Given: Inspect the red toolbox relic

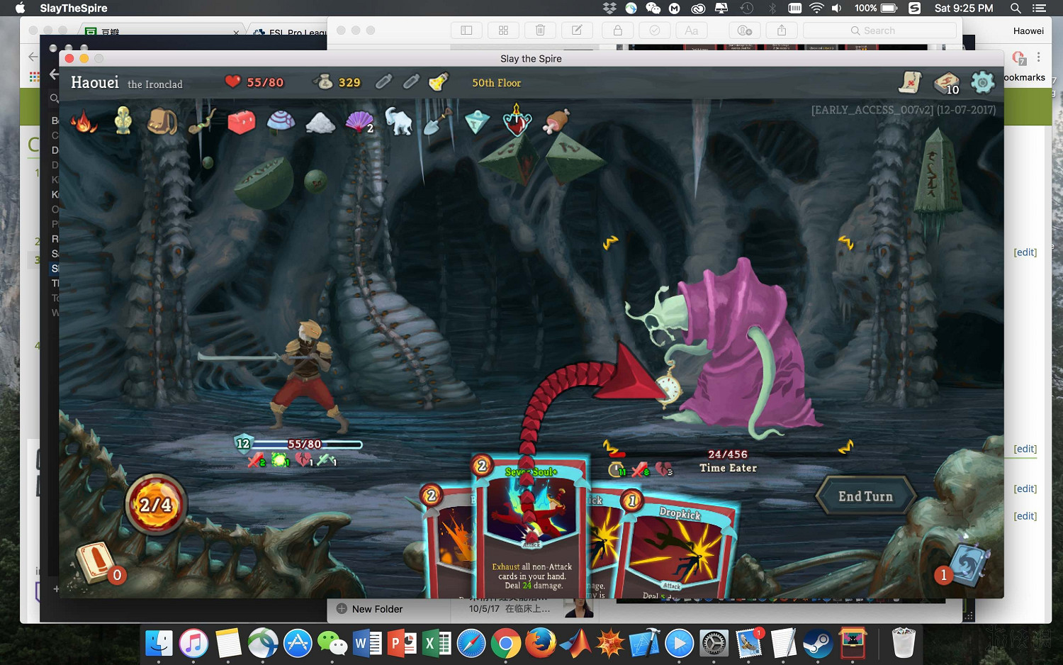Looking at the screenshot, I should click(241, 122).
